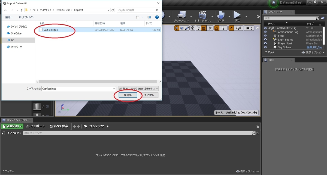The height and width of the screenshot is (175, 327).
Task: Collapse the Untitled (エディタ) tree node
Action: (x=270, y=28)
